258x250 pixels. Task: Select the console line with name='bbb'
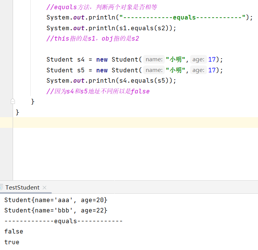[56, 211]
